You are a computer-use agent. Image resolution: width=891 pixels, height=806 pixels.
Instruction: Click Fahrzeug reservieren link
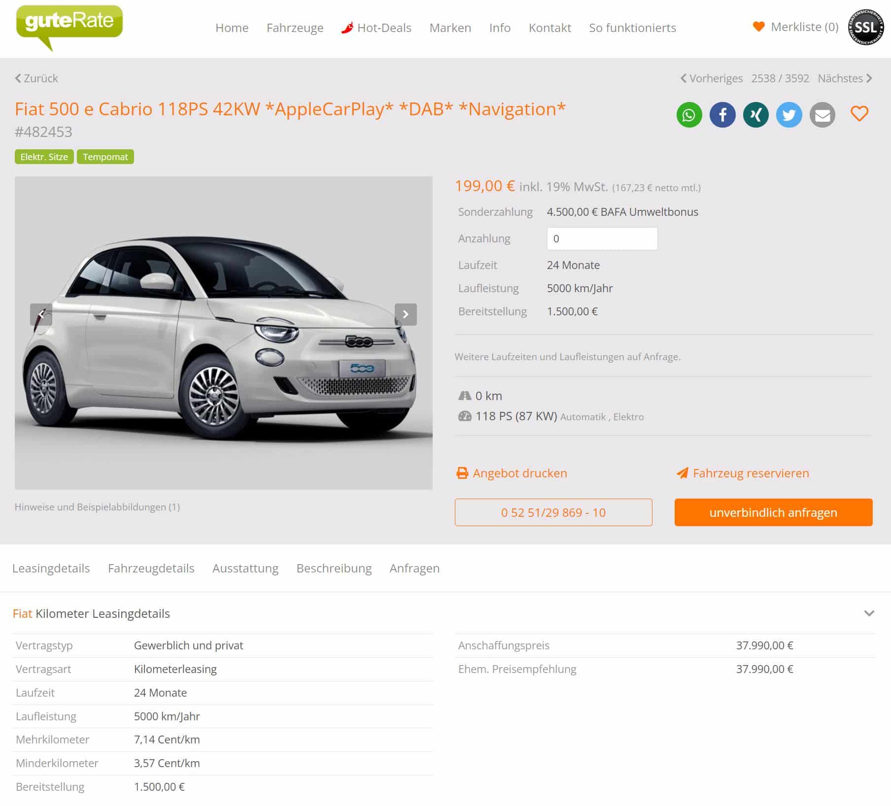(751, 473)
